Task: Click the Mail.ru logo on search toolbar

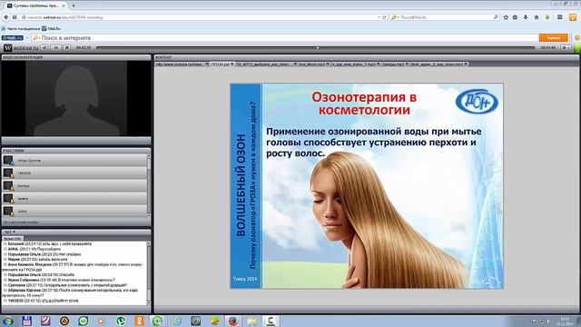Action: 12,38
